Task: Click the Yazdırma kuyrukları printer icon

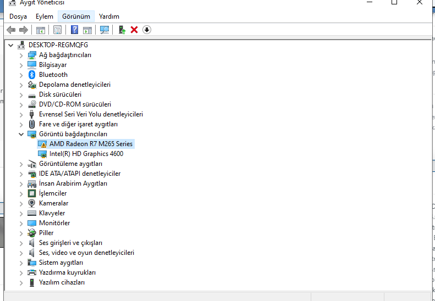Action: coord(32,272)
